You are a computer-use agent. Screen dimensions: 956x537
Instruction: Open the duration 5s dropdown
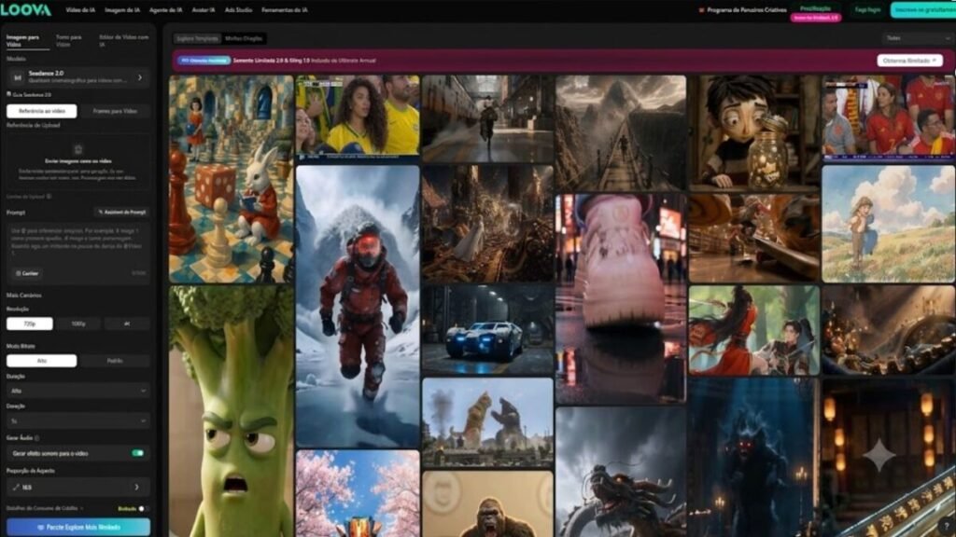pyautogui.click(x=78, y=420)
